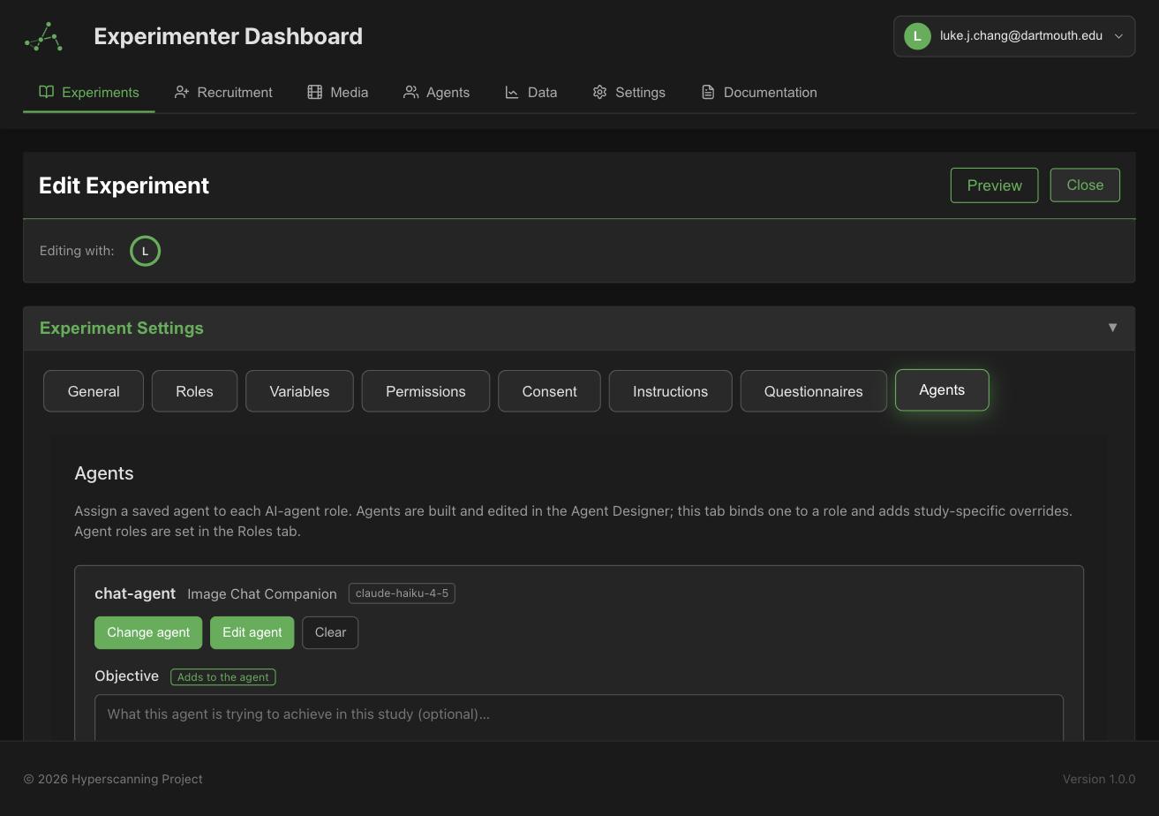Collapse the Experiment Settings section arrow
Screen dimensions: 1159x816
[x=1112, y=328]
